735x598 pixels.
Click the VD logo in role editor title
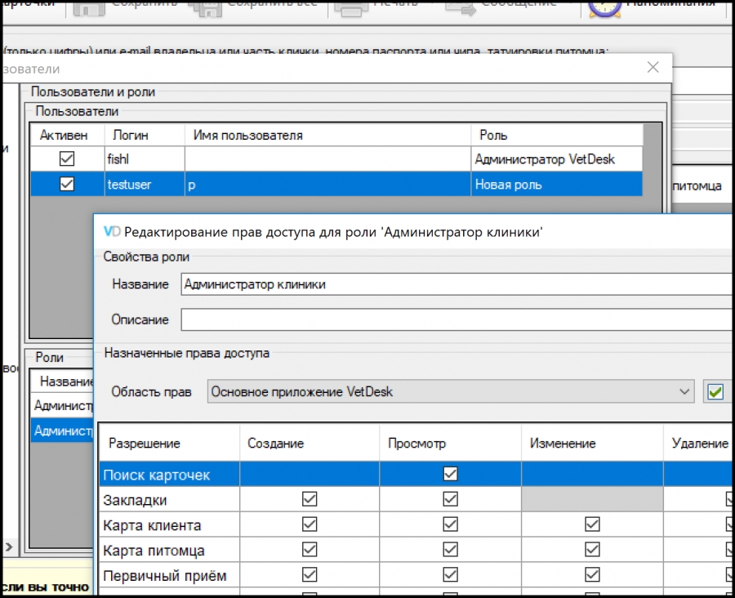112,232
